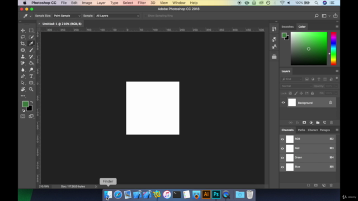The image size is (358, 201).
Task: Select the Type tool
Action: 31,76
